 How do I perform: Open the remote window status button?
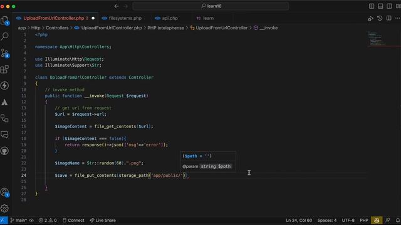[4, 221]
